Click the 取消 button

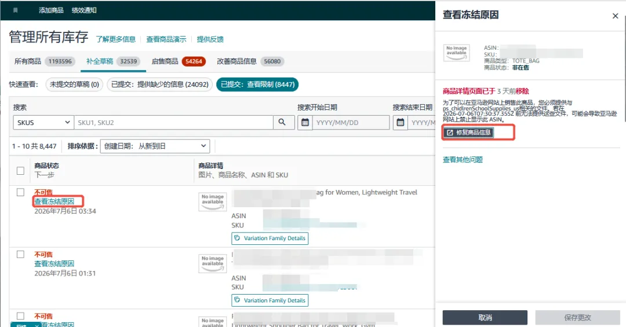(x=485, y=317)
